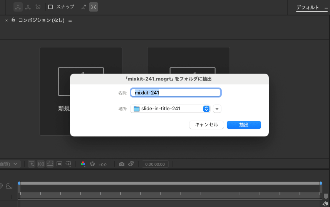Select the view axis mode icon

38,7
